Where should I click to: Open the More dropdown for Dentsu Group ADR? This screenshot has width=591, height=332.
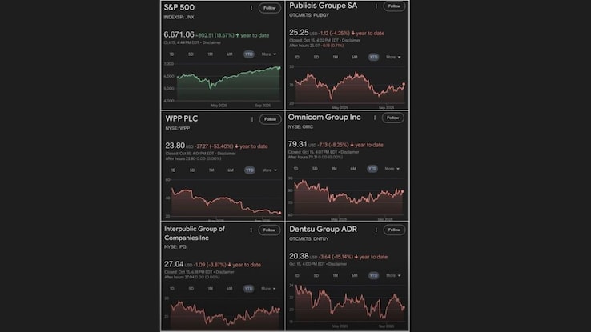pos(394,275)
